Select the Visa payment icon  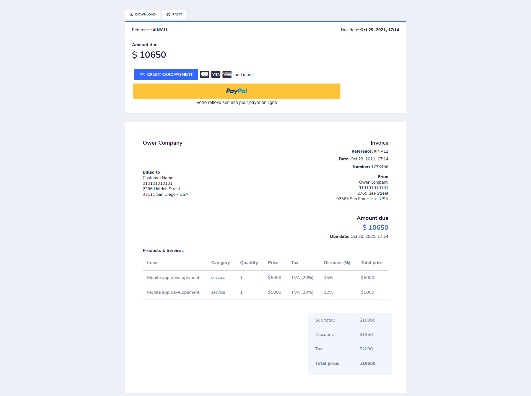tap(216, 74)
